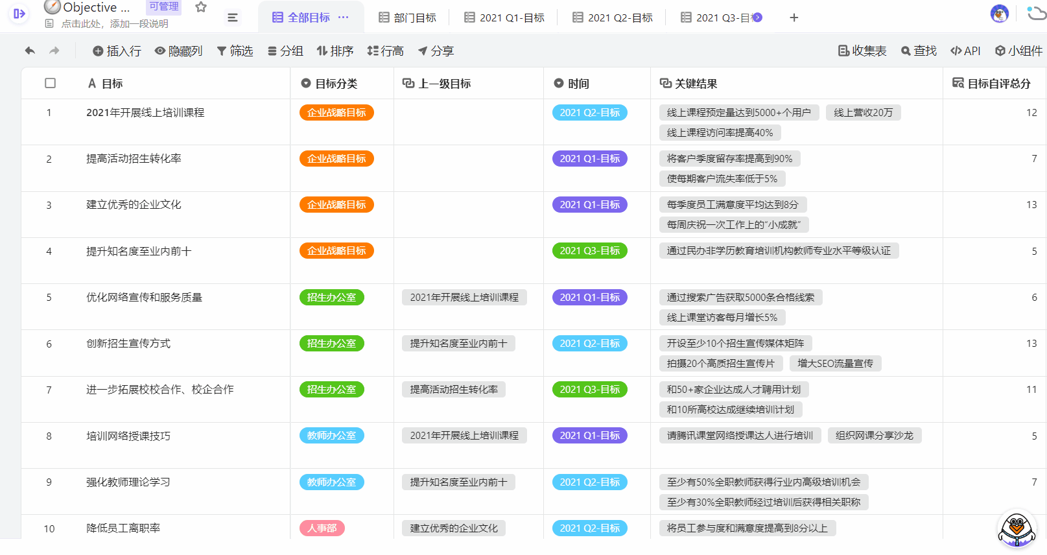Viewport: 1047px width, 555px height.
Task: Open the 分组 group options
Action: pyautogui.click(x=285, y=51)
